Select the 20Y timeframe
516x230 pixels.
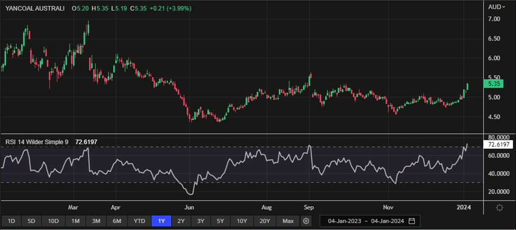pyautogui.click(x=265, y=221)
